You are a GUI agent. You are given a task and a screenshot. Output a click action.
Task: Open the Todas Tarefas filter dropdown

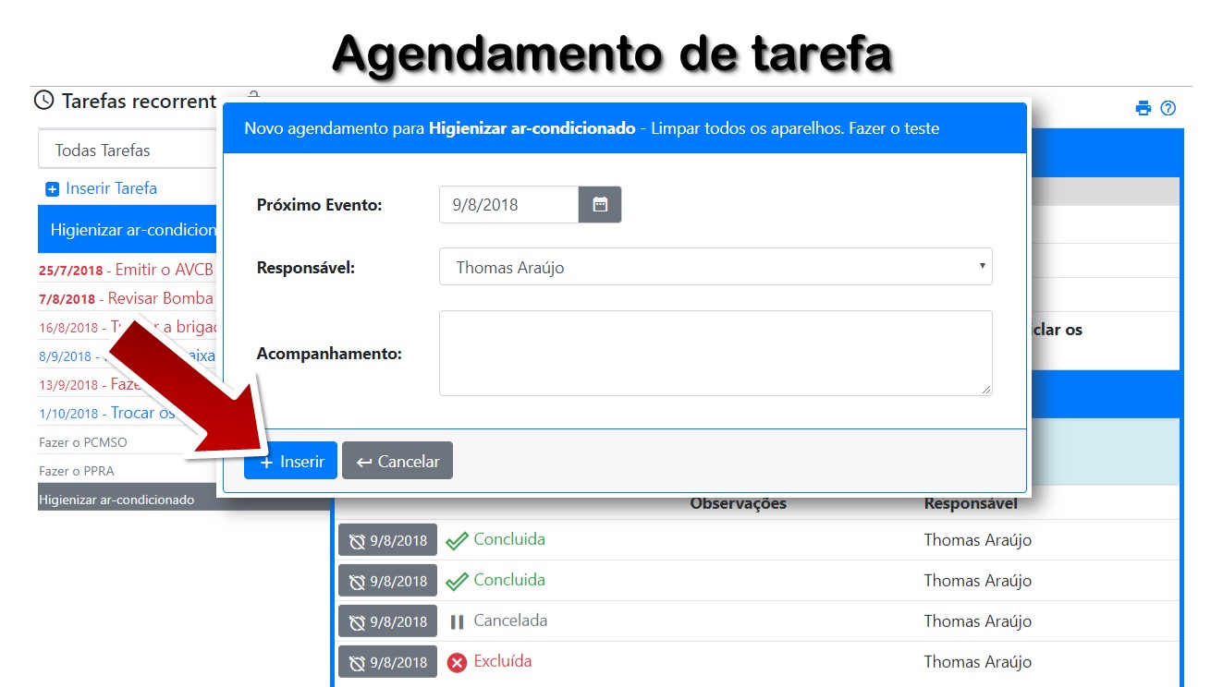[128, 150]
